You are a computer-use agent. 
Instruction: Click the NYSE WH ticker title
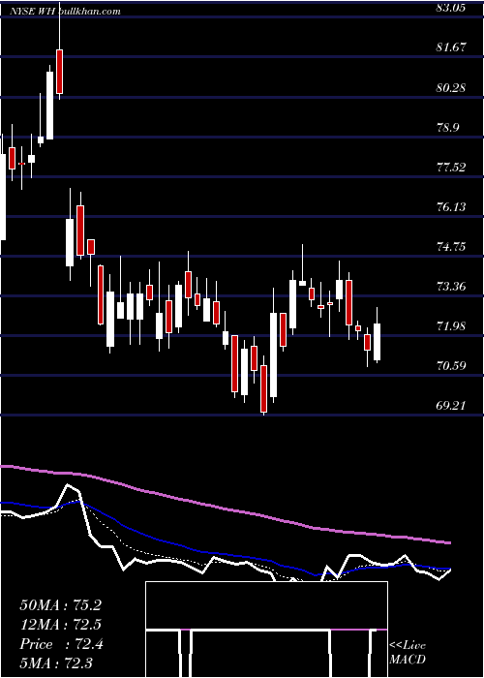[34, 12]
